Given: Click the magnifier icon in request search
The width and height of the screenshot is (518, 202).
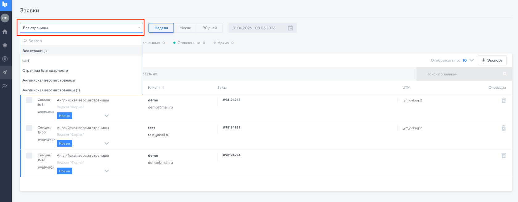Looking at the screenshot, I should (x=505, y=74).
